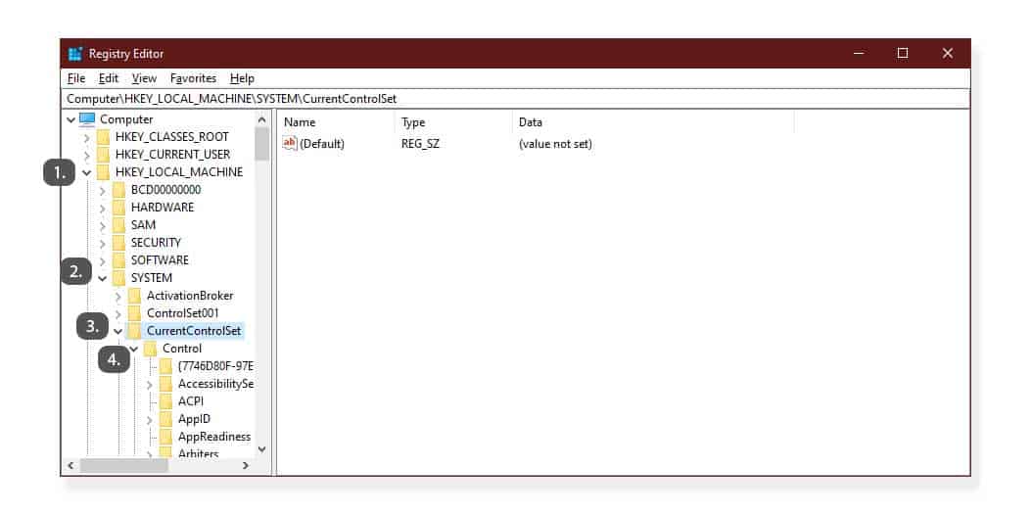Click the AppID folder icon
This screenshot has height=515, width=1031.
166,419
